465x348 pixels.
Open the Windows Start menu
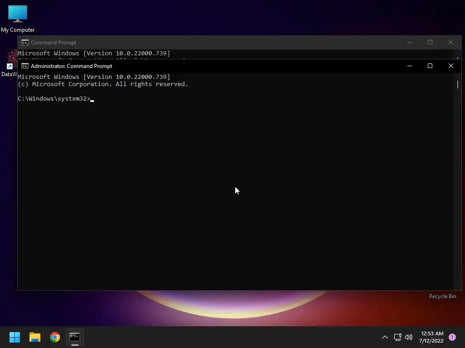point(15,337)
